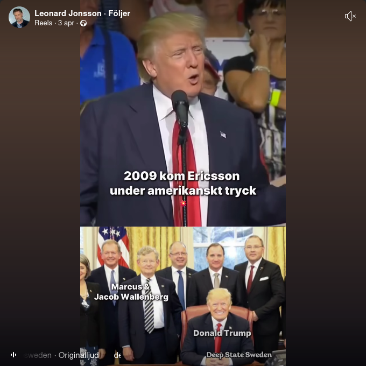Select the faded 'sweden' audio ticker text

tap(38, 355)
